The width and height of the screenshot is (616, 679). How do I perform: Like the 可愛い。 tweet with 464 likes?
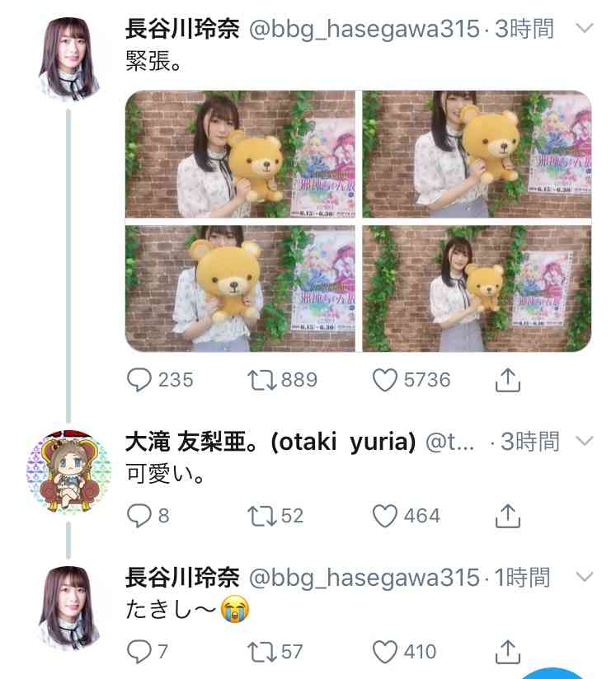coord(384,516)
